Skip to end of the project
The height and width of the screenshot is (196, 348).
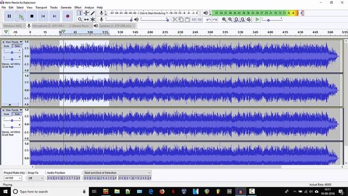(54, 16)
